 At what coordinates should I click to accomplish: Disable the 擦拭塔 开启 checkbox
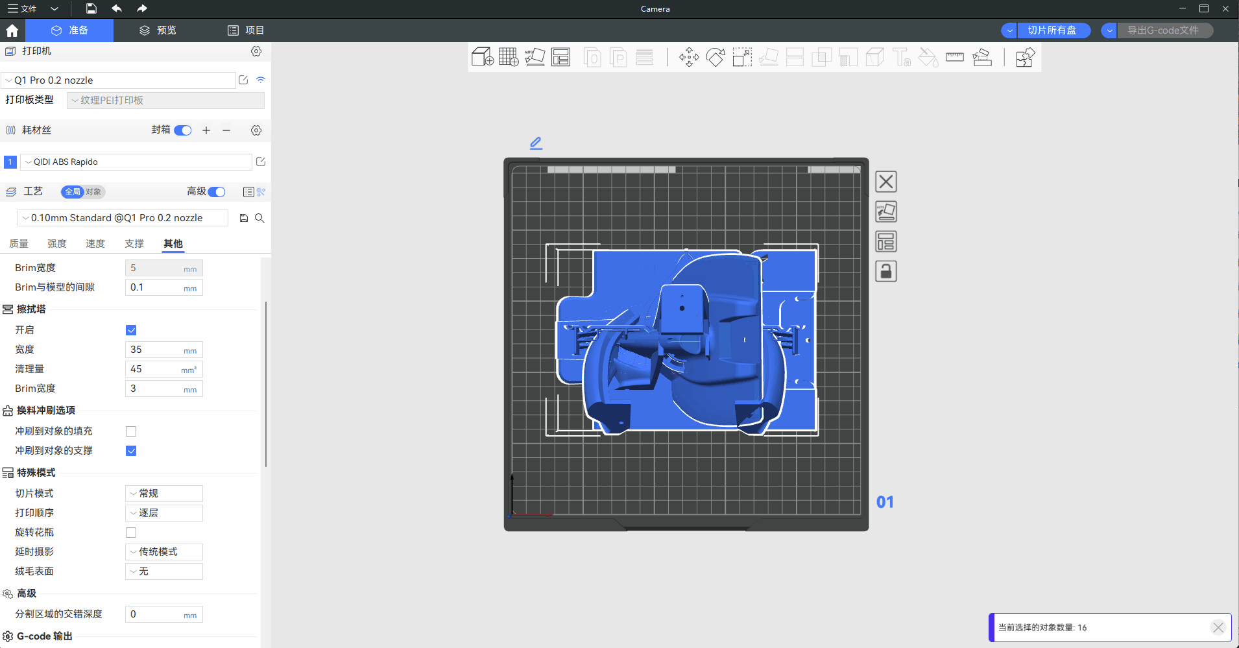131,330
